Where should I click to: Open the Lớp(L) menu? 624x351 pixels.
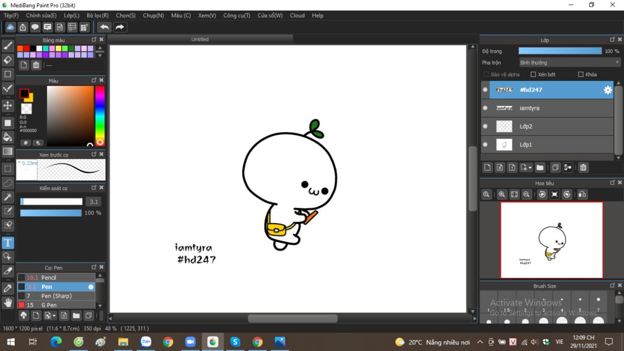tap(72, 15)
